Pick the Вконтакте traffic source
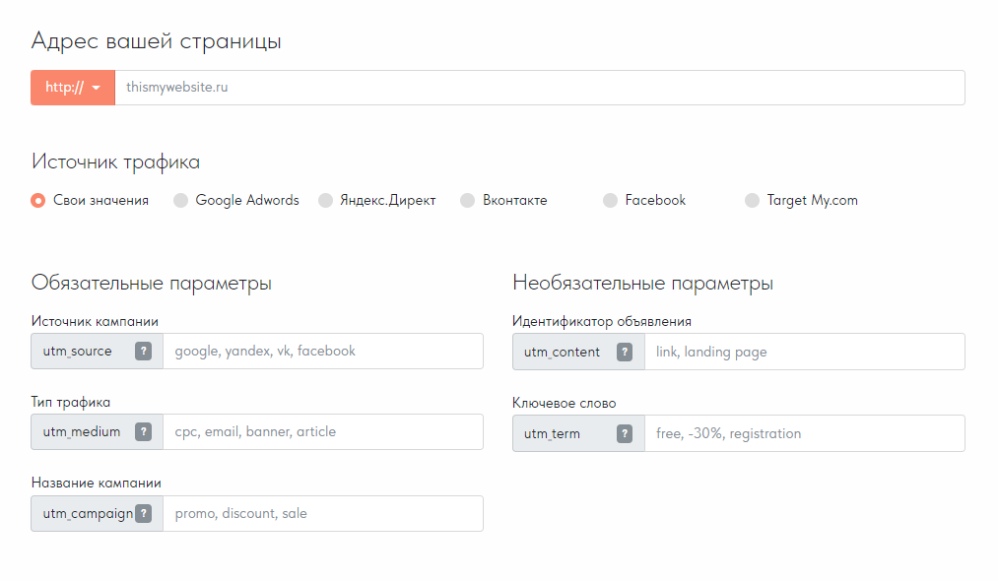998x581 pixels. coord(467,201)
